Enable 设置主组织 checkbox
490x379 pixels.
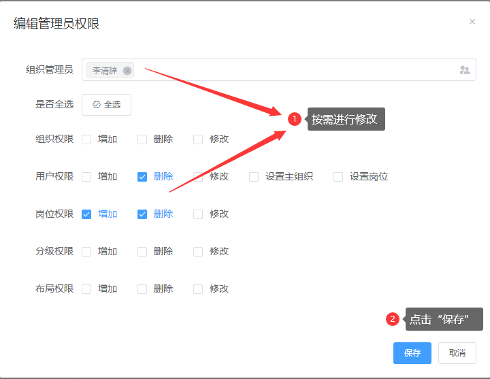pos(254,177)
